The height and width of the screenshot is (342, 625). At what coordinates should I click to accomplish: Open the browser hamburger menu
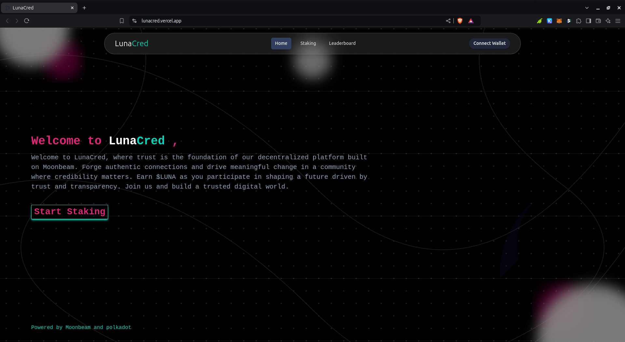(618, 21)
